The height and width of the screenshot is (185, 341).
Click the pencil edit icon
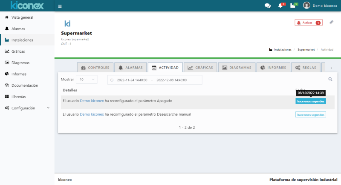point(331,22)
